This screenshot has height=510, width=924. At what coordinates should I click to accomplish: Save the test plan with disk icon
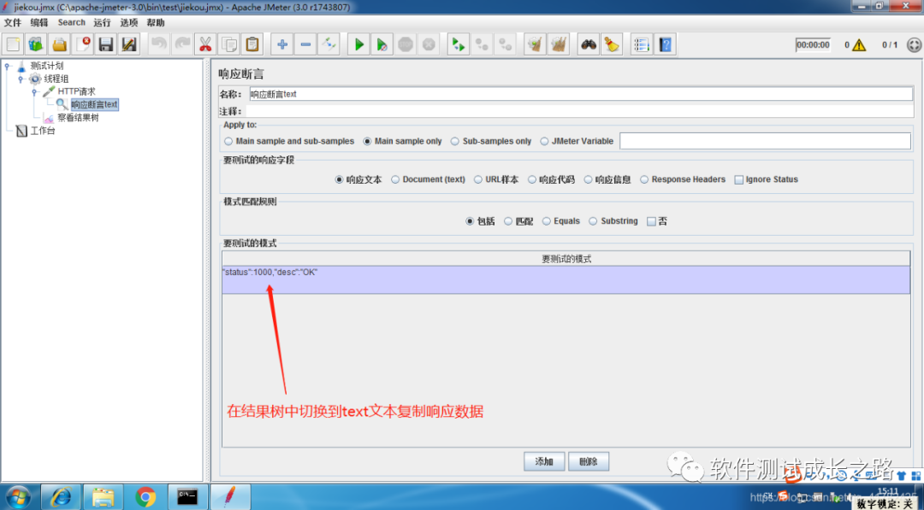point(105,44)
